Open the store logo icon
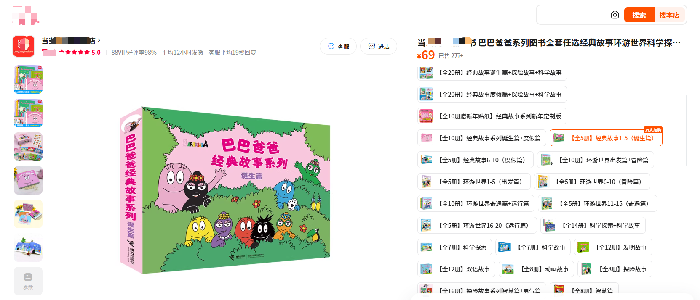This screenshot has height=300, width=700. tap(24, 46)
